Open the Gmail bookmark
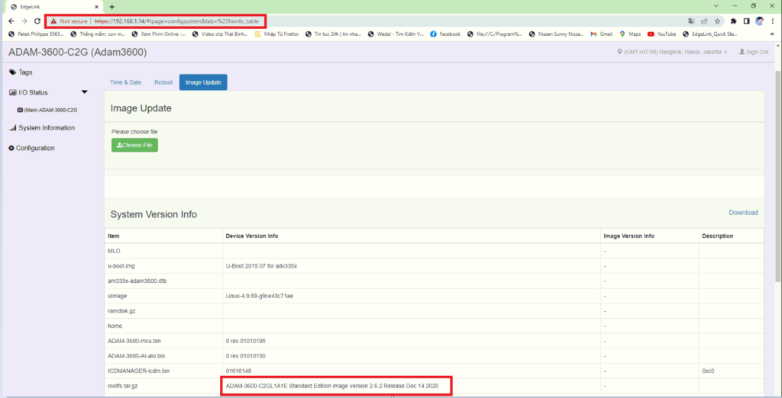782x398 pixels. pyautogui.click(x=602, y=34)
